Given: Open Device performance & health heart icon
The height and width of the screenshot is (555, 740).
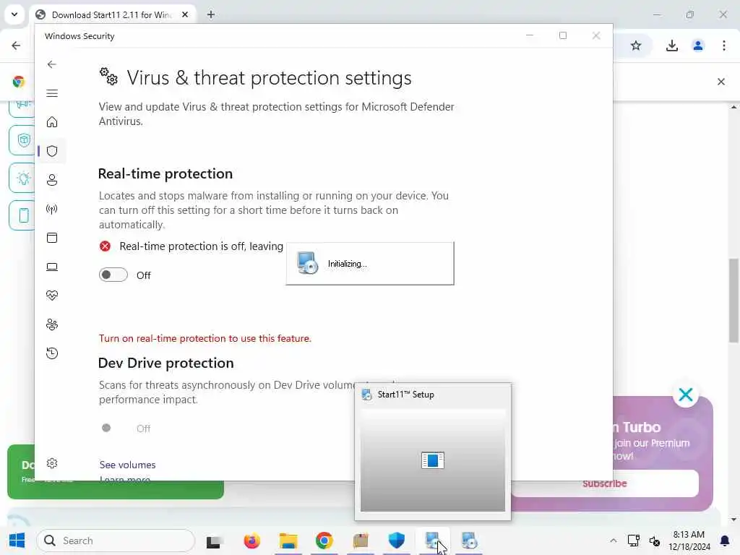Looking at the screenshot, I should [x=52, y=296].
